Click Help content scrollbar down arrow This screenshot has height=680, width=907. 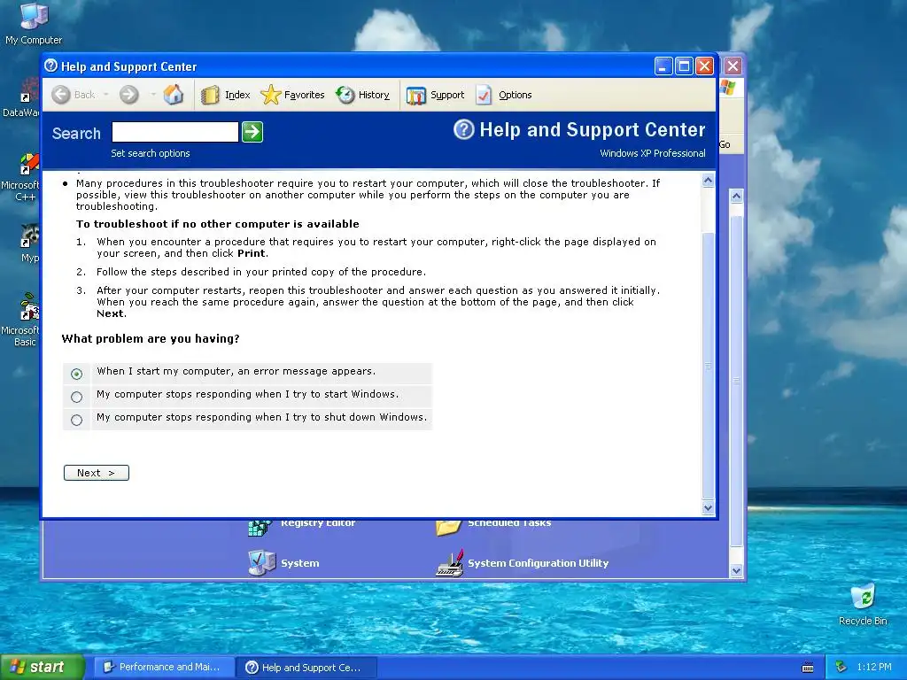pyautogui.click(x=708, y=508)
